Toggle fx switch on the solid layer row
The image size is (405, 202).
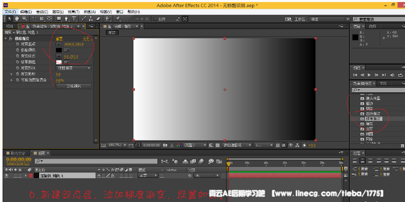coord(113,176)
